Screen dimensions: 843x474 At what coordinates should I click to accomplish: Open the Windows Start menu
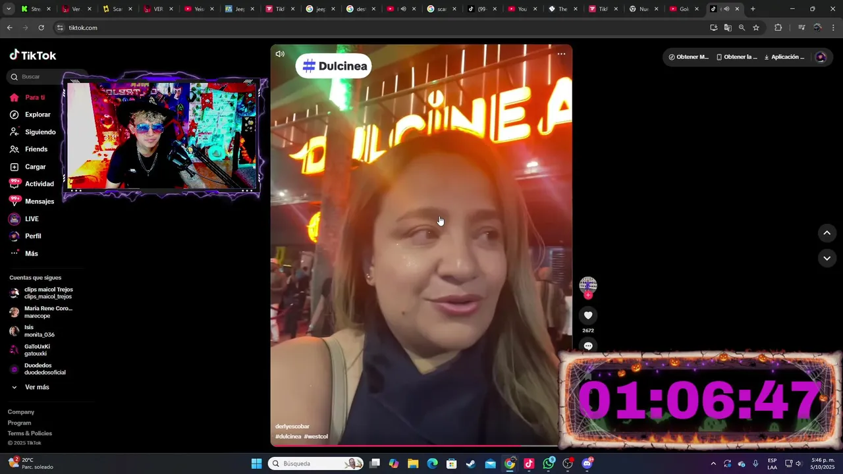coord(256,463)
